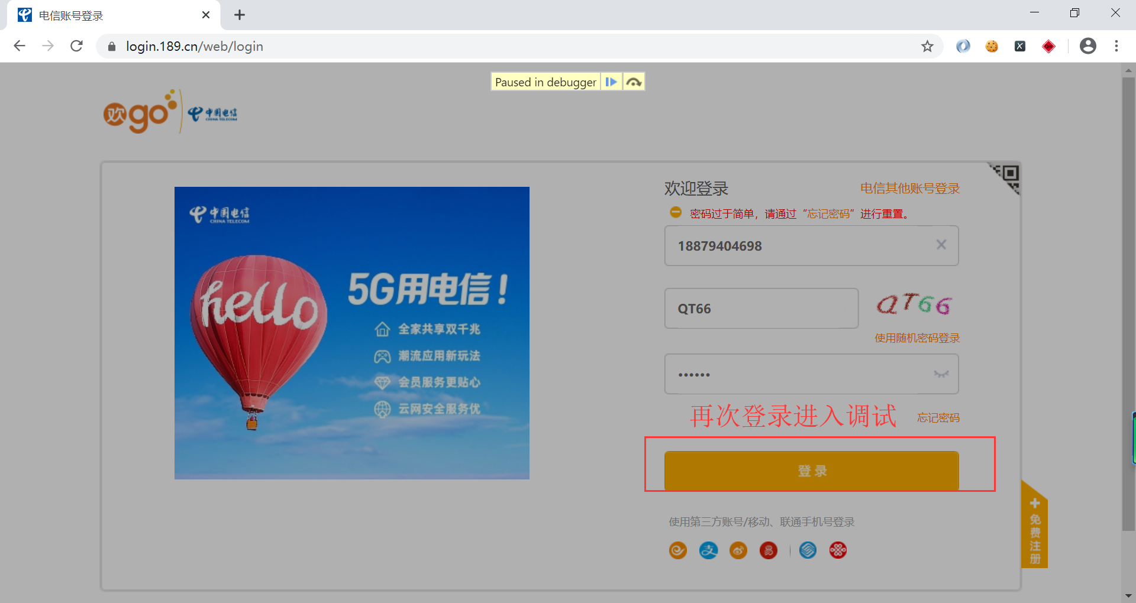
Task: Go forward in browser history
Action: pos(48,46)
